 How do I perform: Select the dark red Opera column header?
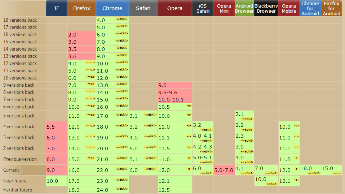pyautogui.click(x=175, y=8)
